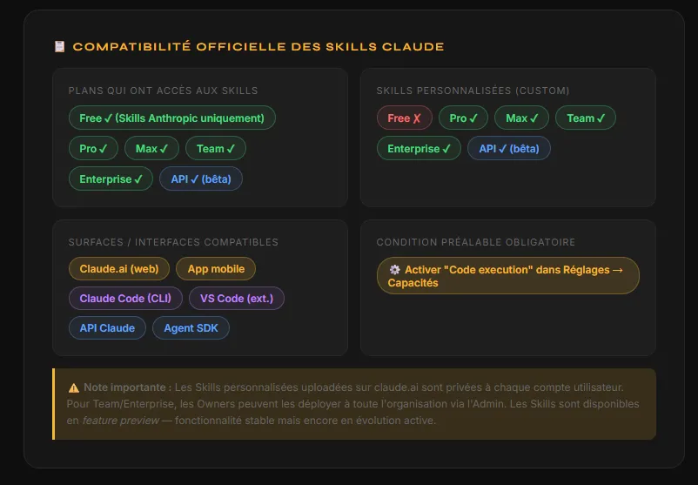Viewport: 698px width, 485px height.
Task: Select the blue API (bêta) badge under plans
Action: 200,179
